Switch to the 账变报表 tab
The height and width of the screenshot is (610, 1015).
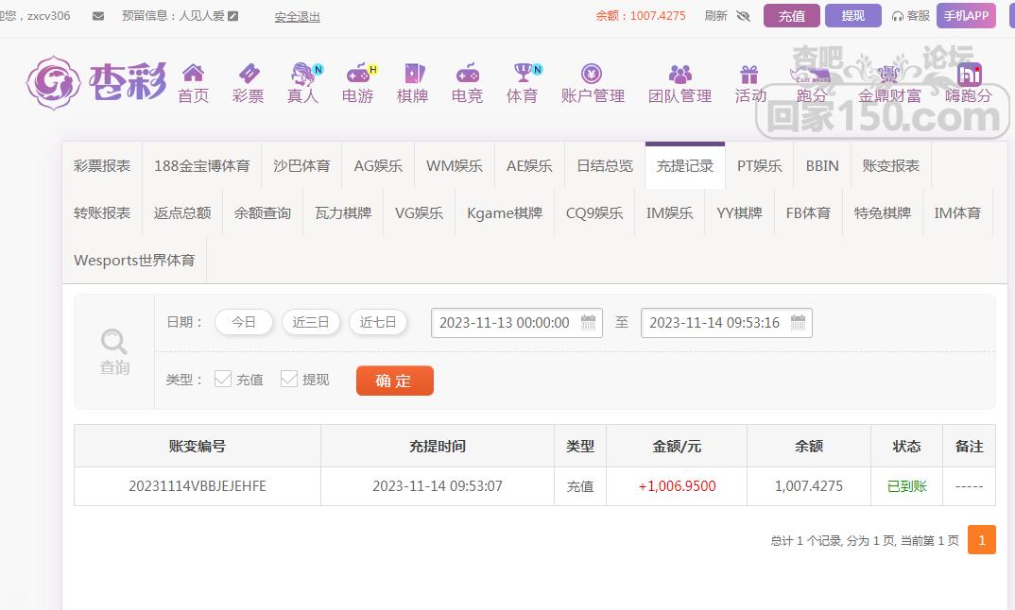(x=890, y=165)
